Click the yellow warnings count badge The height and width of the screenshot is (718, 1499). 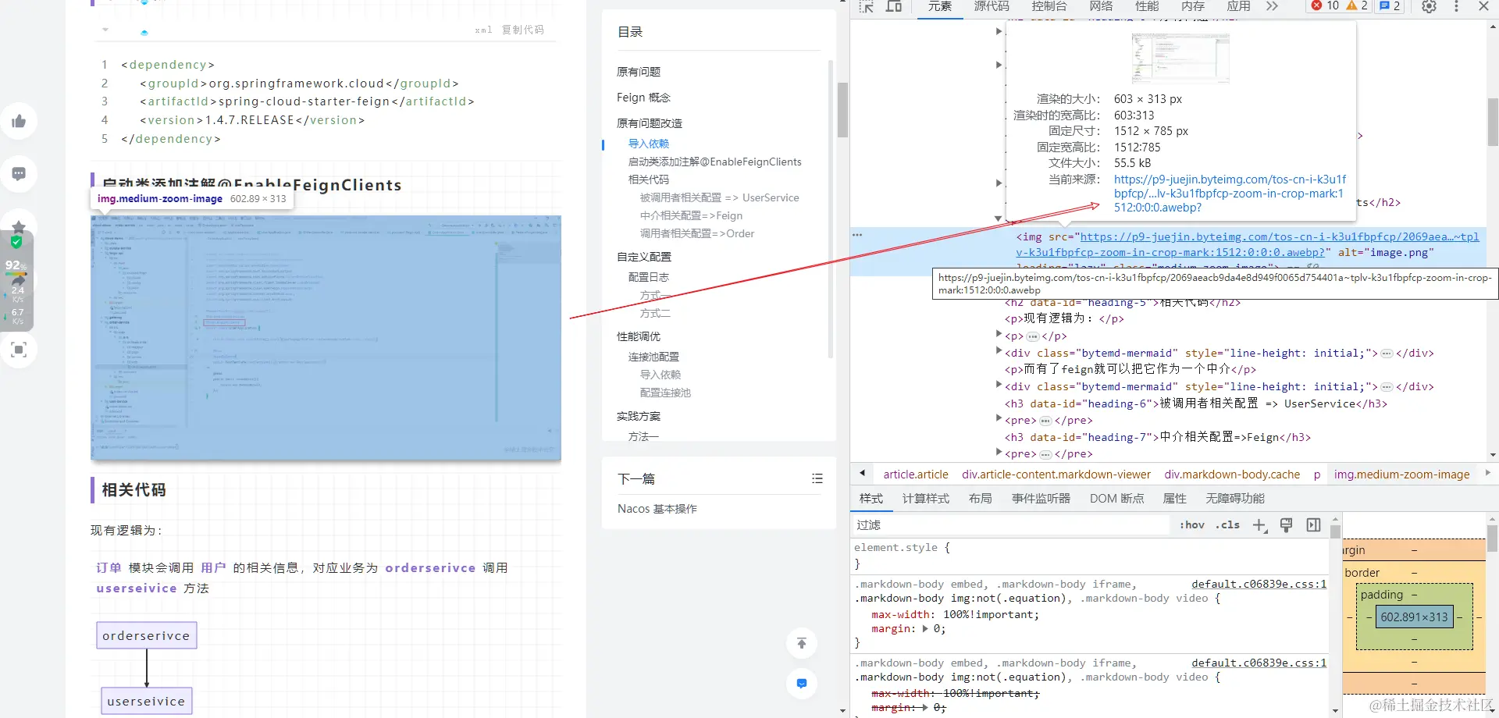point(1357,5)
